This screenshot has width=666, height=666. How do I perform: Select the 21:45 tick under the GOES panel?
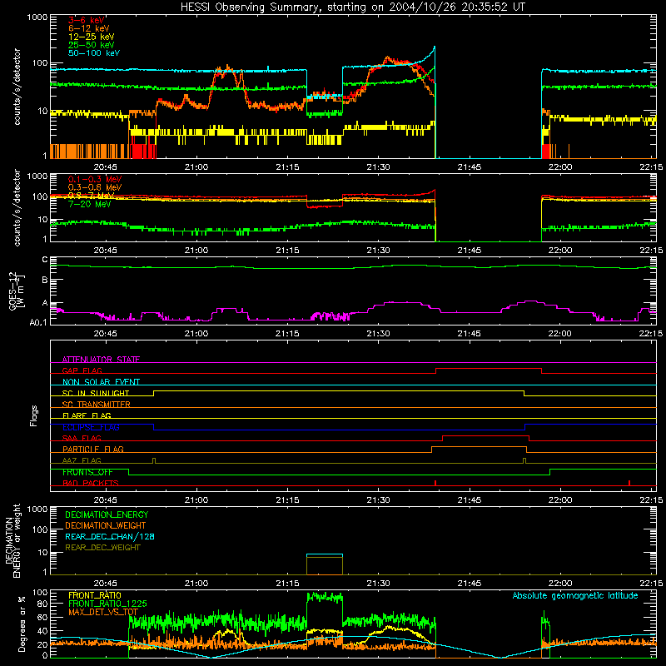pyautogui.click(x=469, y=334)
